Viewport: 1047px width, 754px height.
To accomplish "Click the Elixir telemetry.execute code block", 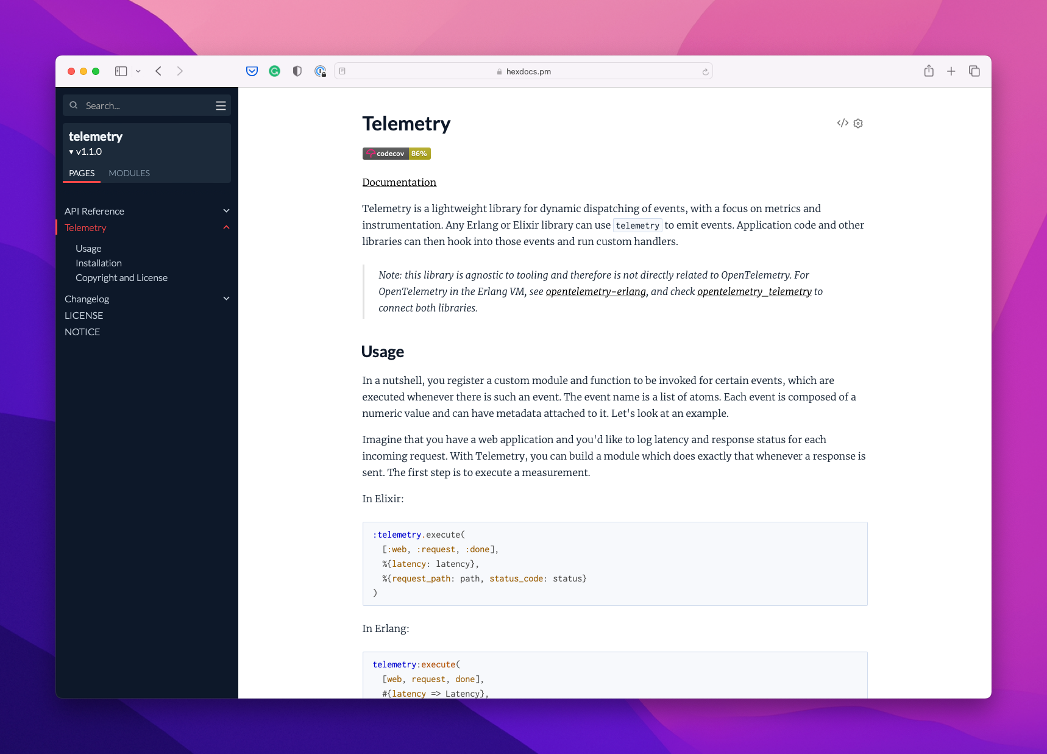I will point(615,564).
